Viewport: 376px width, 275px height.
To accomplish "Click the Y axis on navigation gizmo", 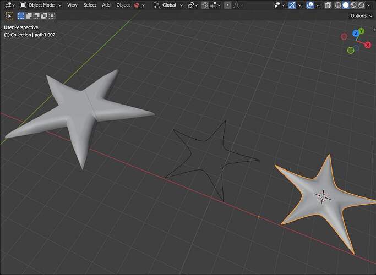I will click(361, 31).
